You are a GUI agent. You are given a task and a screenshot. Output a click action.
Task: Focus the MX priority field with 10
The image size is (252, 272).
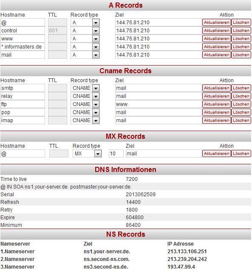116,154
